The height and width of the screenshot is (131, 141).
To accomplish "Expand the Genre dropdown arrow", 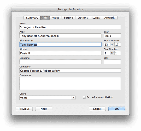I will coord(74,98).
